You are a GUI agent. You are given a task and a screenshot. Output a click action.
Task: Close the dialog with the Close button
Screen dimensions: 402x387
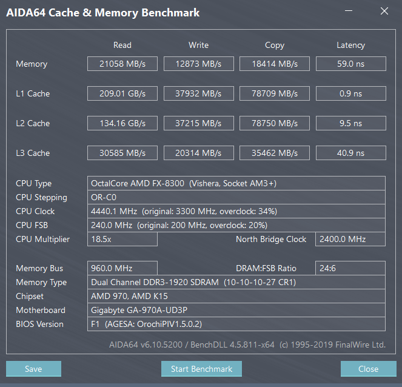coord(368,369)
